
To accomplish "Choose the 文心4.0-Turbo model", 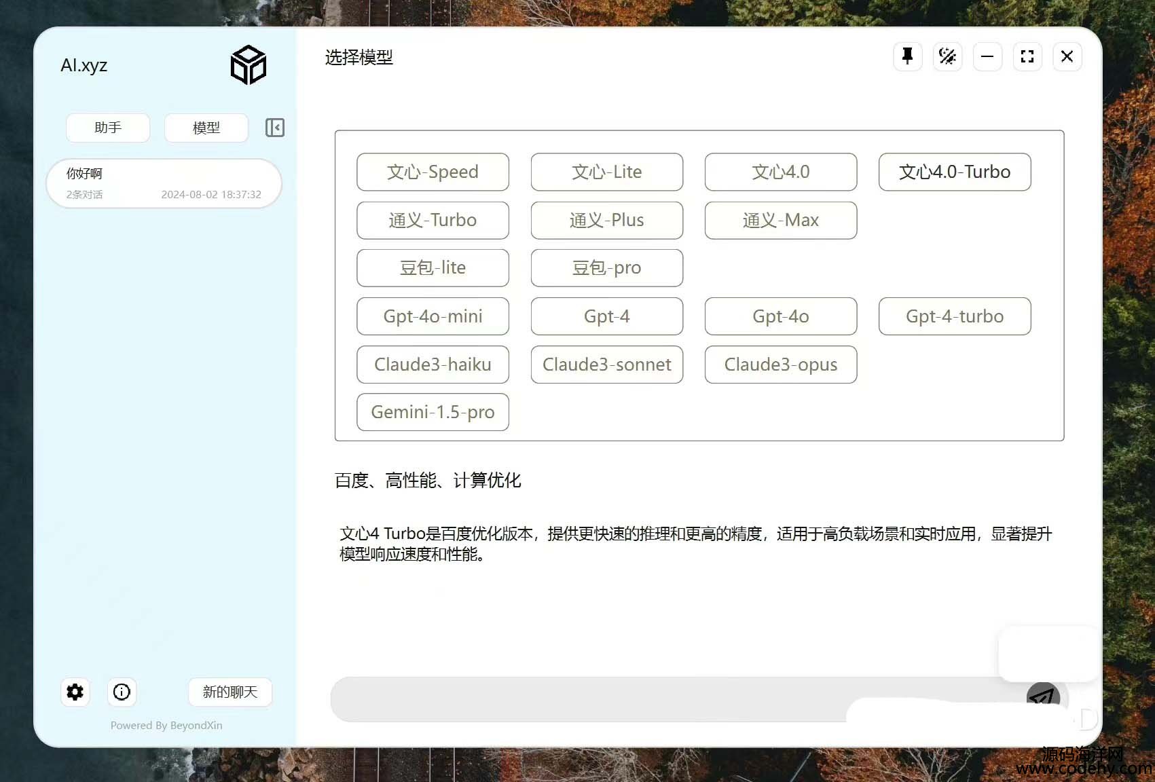I will tap(955, 172).
